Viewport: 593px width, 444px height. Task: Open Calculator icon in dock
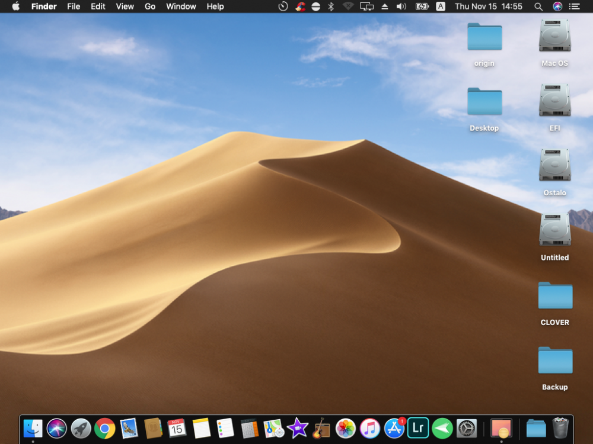tap(249, 429)
